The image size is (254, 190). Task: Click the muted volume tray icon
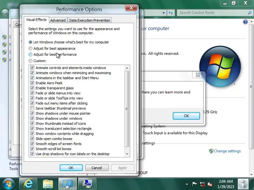point(210,184)
